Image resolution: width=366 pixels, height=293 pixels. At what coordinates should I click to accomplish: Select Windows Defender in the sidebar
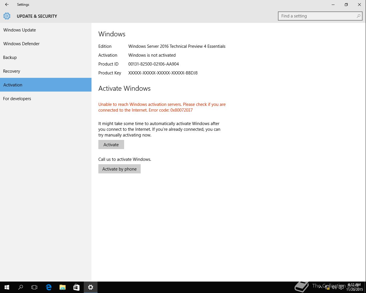pyautogui.click(x=46, y=43)
